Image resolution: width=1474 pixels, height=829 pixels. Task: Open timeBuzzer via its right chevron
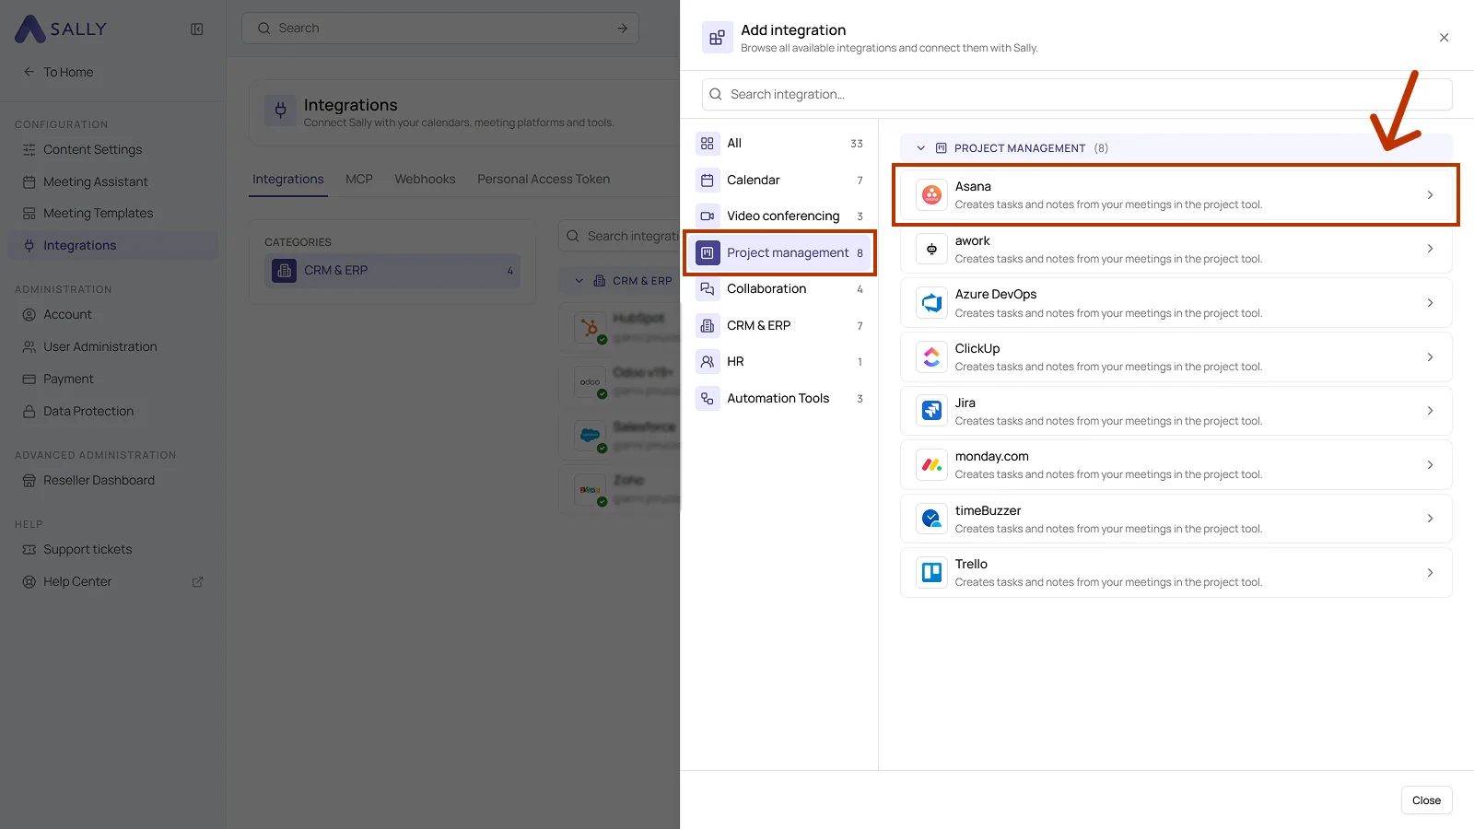click(1430, 519)
